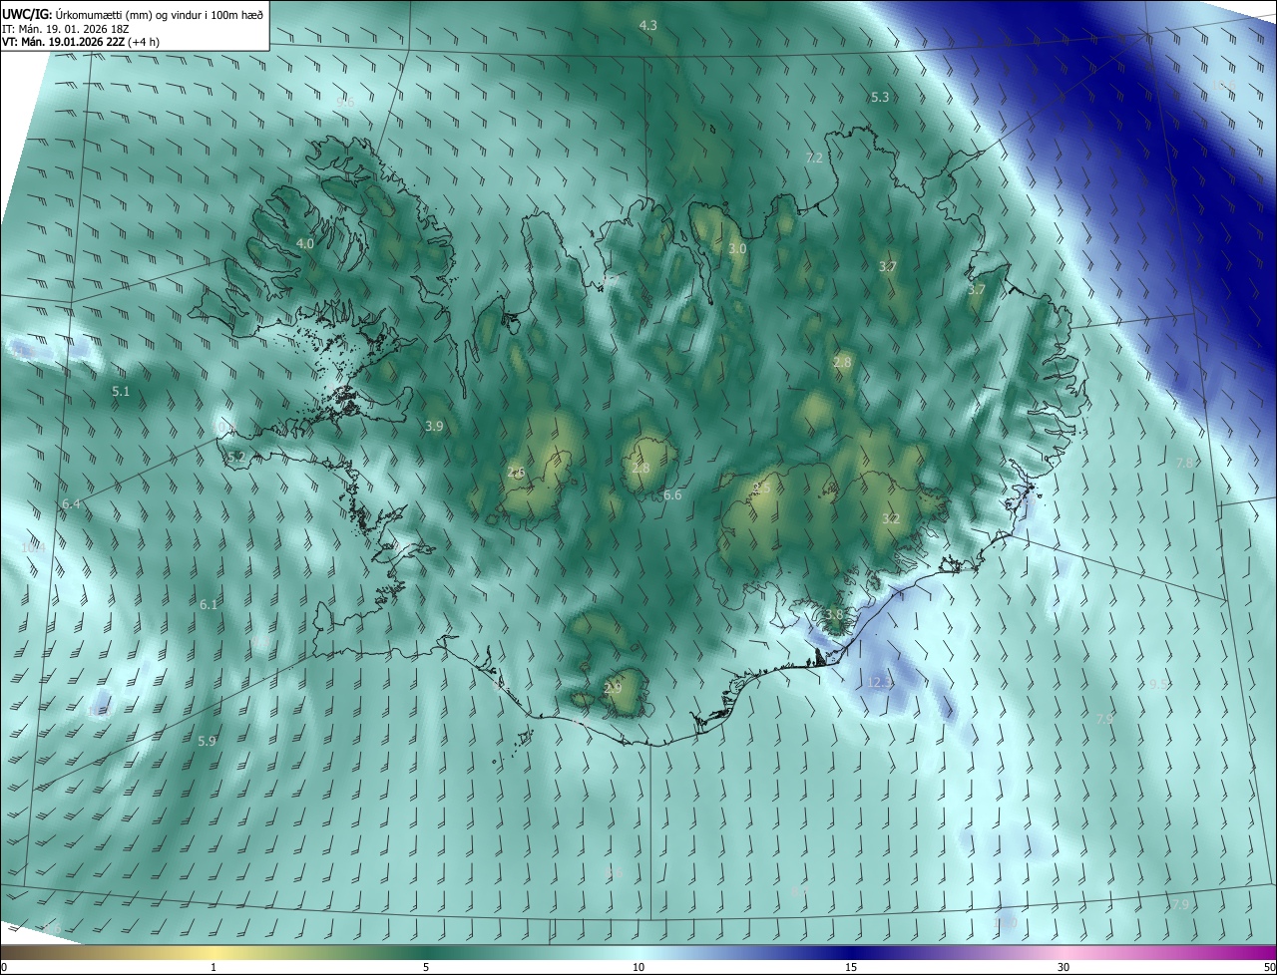Click the 7.2 precipitation value label

pos(814,159)
